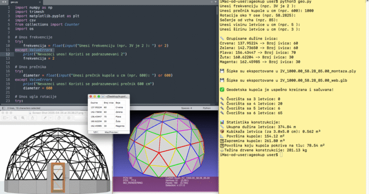Open the Sublime tab list dropdown arrow

pos(216,2)
